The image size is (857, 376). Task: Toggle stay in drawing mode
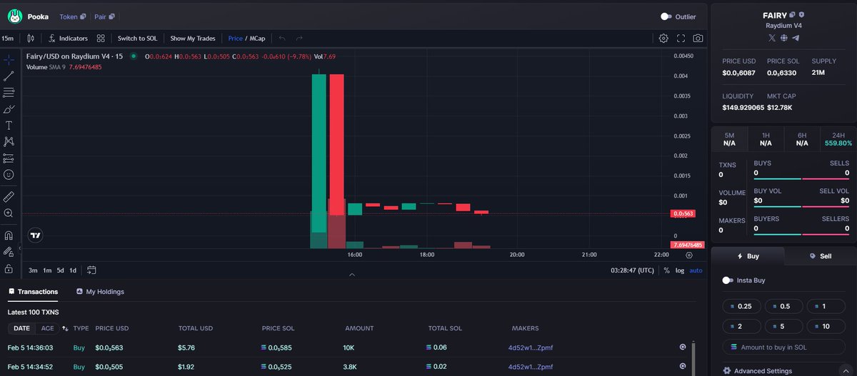[x=9, y=251]
